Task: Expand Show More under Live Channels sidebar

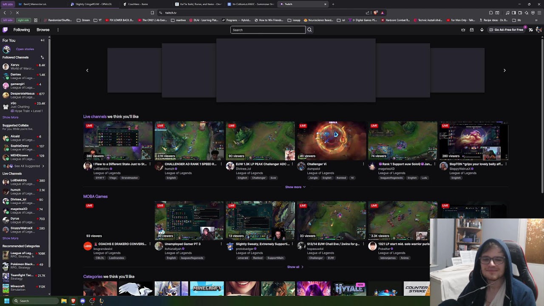Action: 10,238
